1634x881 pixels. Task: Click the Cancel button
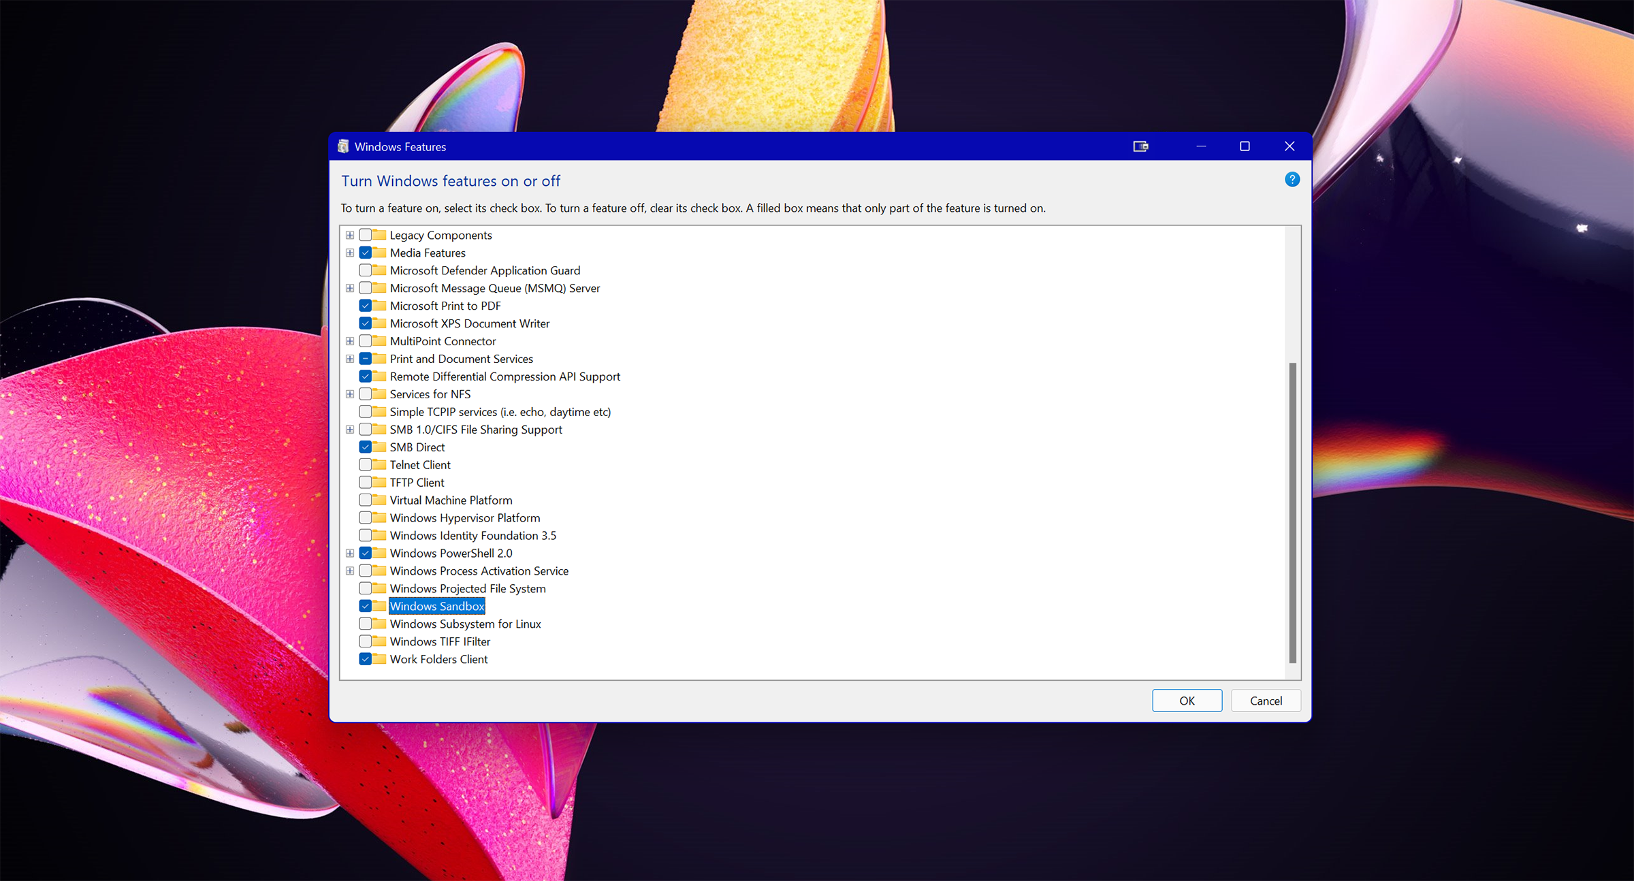point(1266,701)
